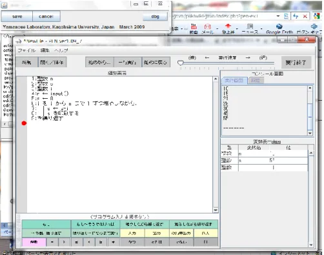
Task: Open the 編集 (Edit) menu in PEN
Action: (x=45, y=50)
